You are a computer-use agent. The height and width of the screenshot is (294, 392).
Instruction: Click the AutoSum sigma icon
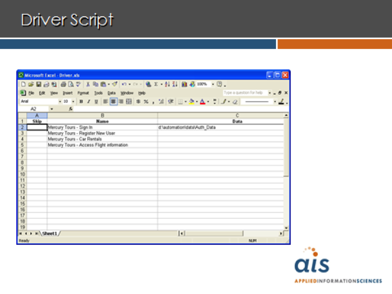[156, 84]
